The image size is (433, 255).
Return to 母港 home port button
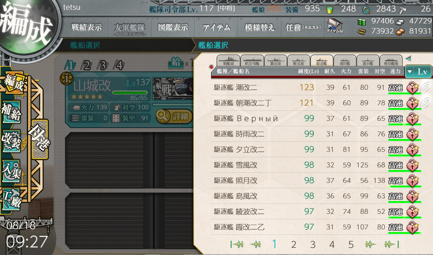39,139
